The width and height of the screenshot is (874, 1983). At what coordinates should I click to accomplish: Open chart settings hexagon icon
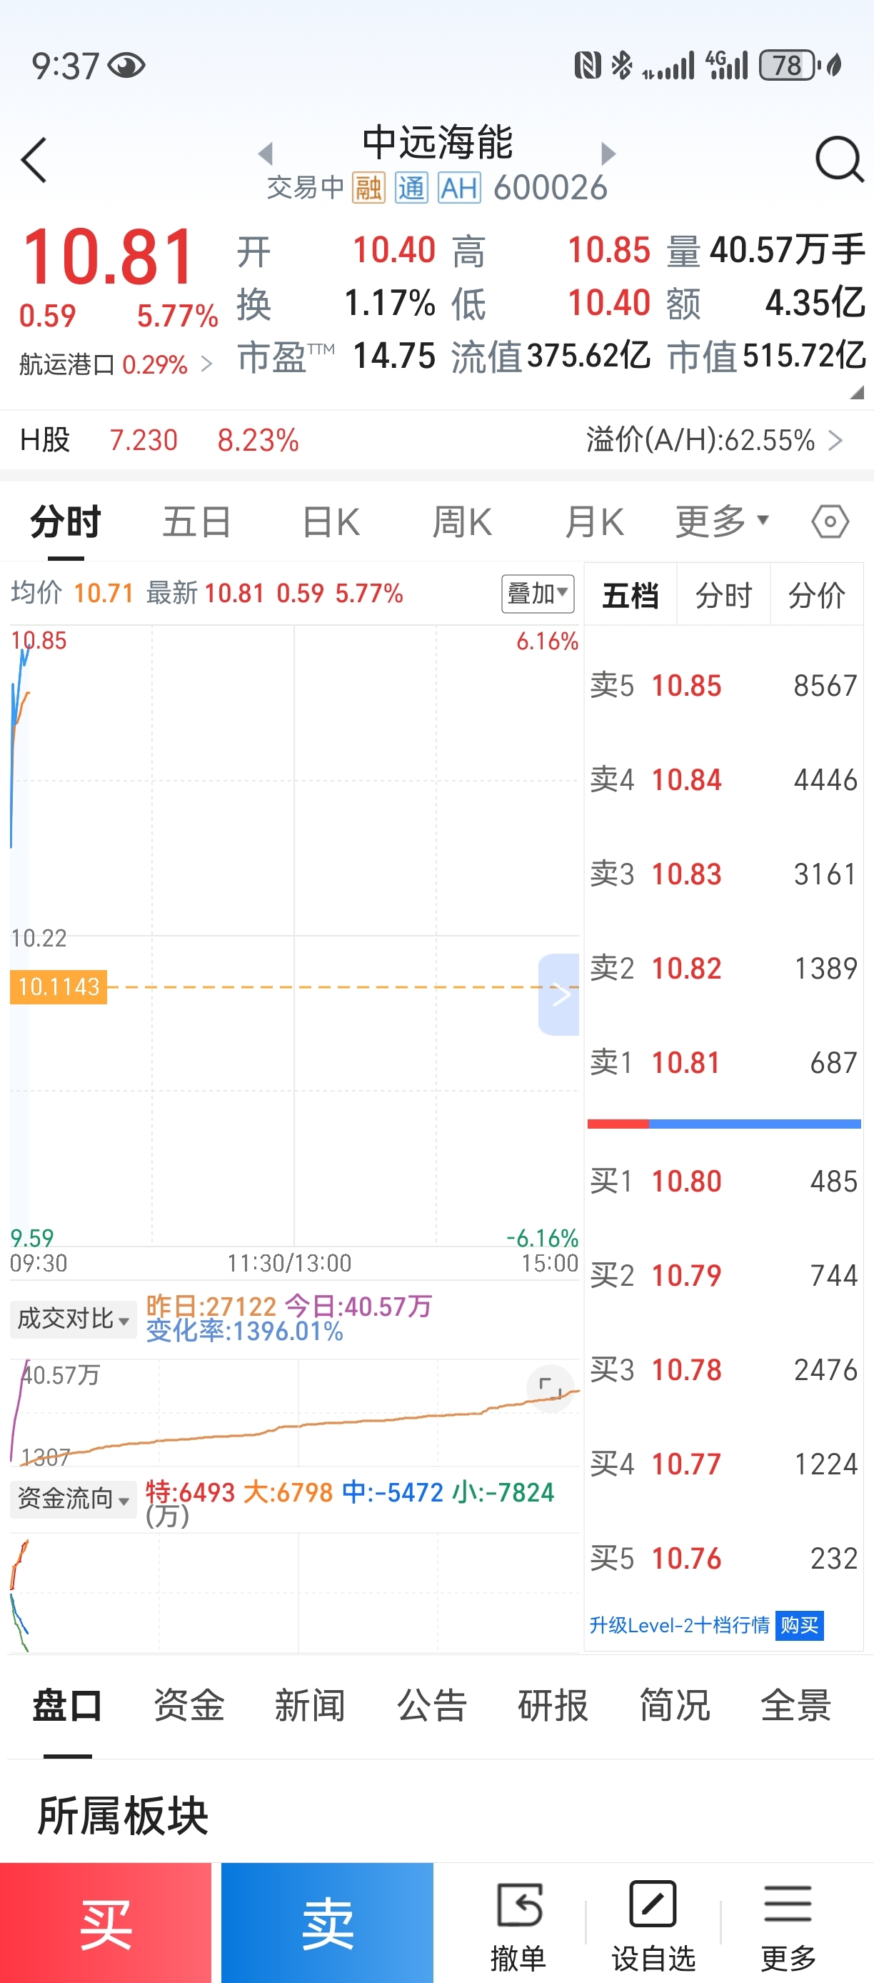click(830, 522)
